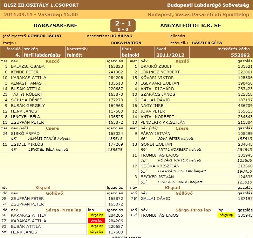Click BUSÁK ATTILA sárga lap badge

[96, 226]
